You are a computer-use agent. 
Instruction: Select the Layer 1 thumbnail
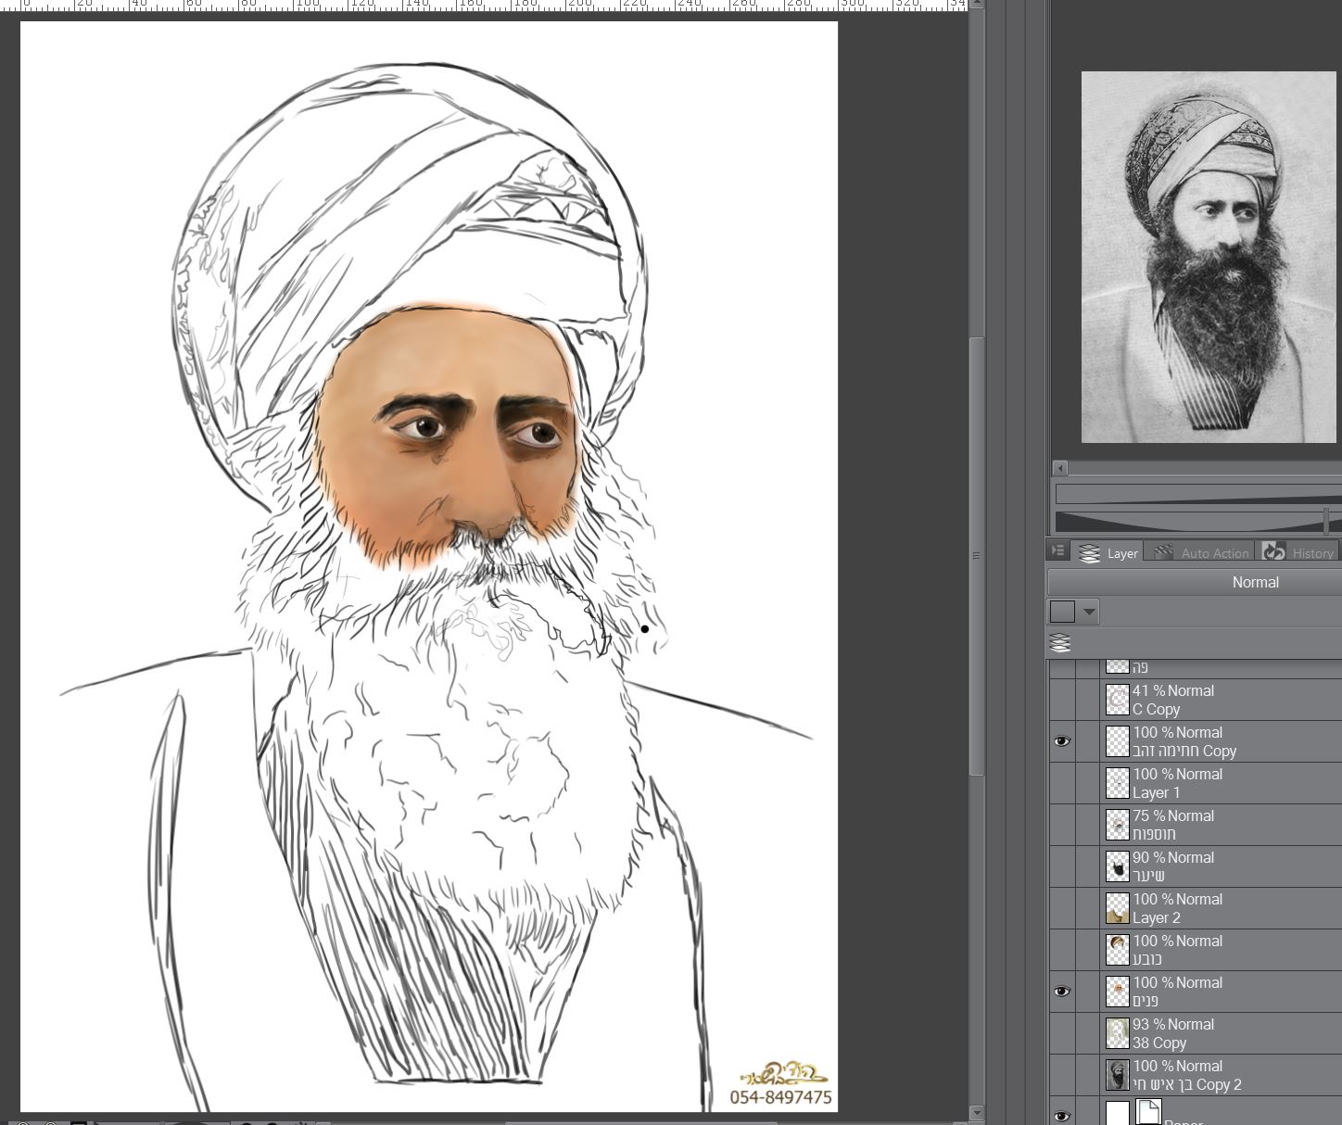tap(1118, 783)
